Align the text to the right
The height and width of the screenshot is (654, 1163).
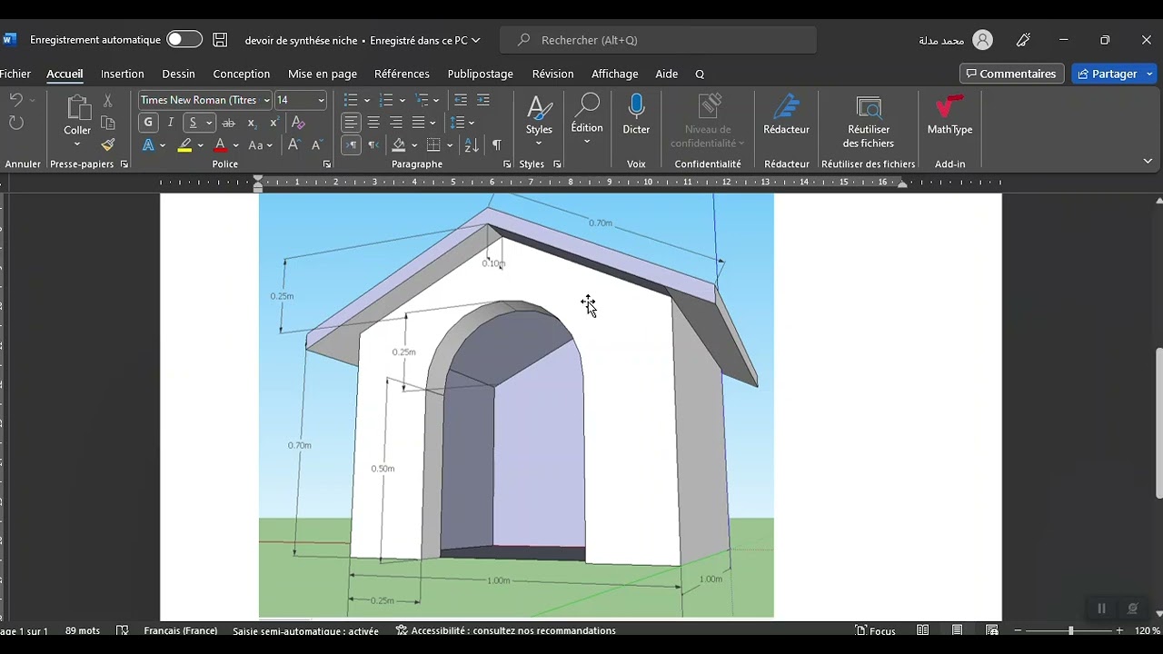396,123
